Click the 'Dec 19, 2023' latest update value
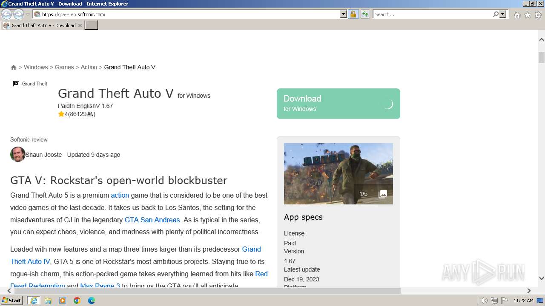The image size is (545, 306). pos(301,279)
